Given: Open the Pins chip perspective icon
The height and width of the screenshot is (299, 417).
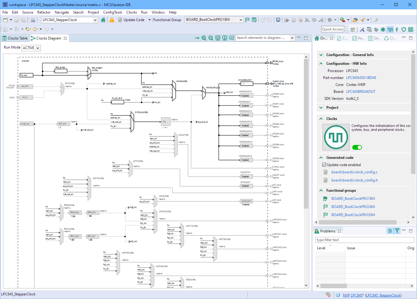Looking at the screenshot, I should (383, 29).
